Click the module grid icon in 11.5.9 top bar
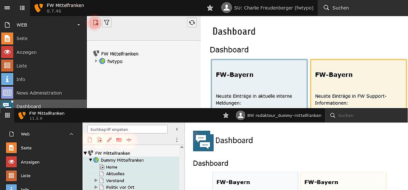408x190 pixels. point(7,115)
